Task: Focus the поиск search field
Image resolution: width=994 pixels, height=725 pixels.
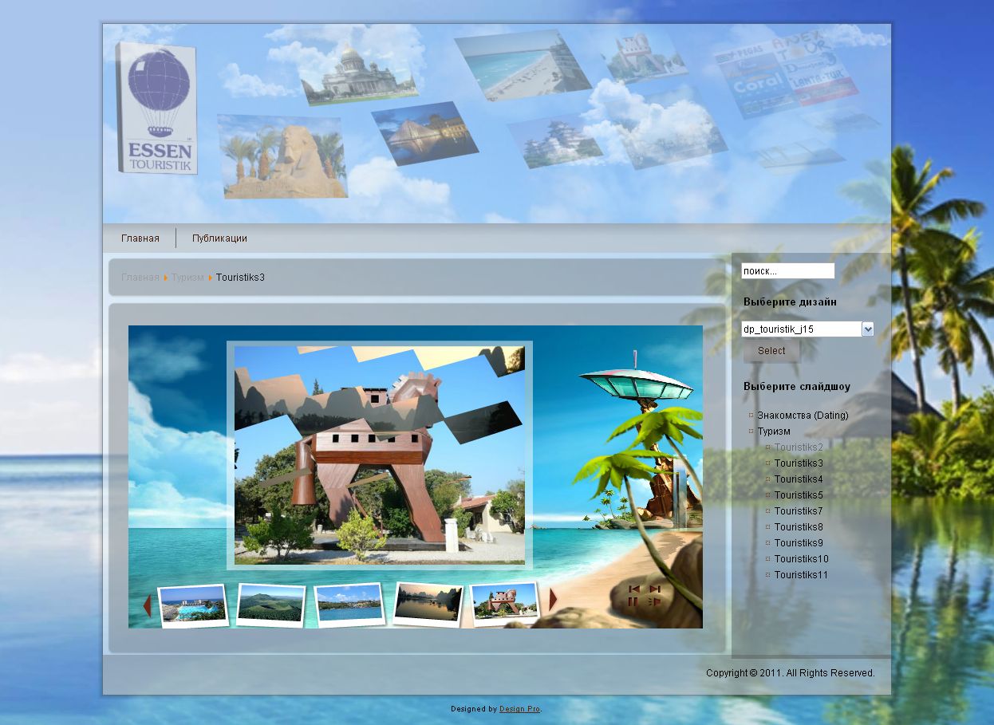Action: click(x=788, y=271)
